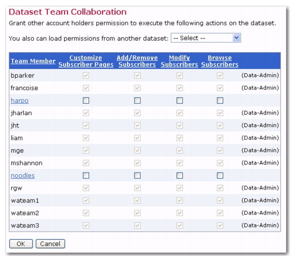Image resolution: width=295 pixels, height=257 pixels.
Task: Sort by Modify Subscribers column
Action: tap(179, 61)
